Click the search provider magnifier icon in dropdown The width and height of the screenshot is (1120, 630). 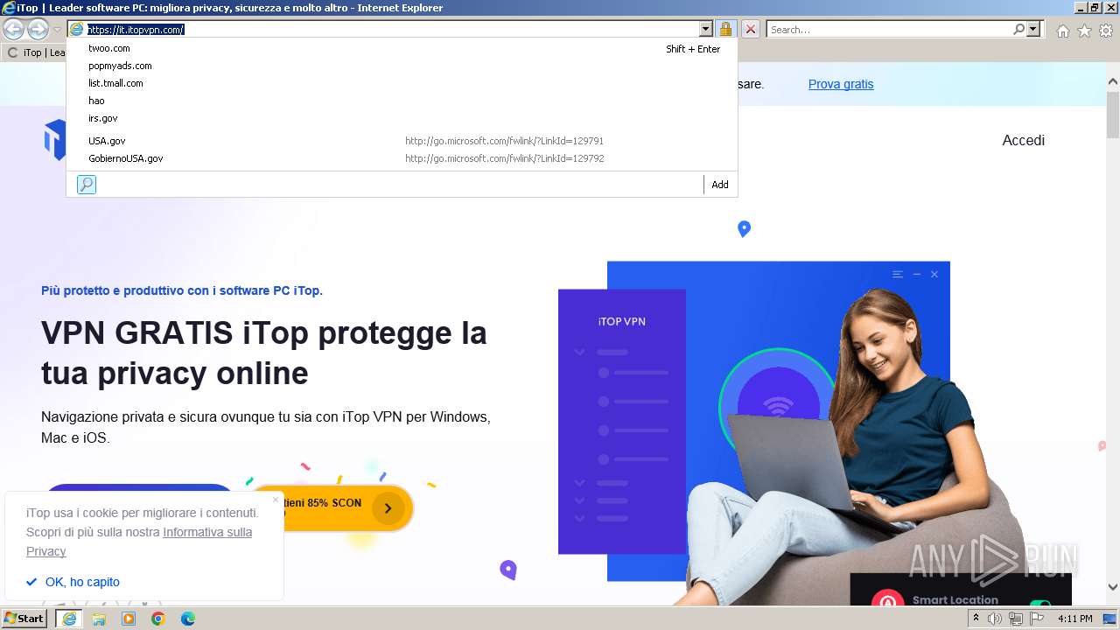coord(87,185)
